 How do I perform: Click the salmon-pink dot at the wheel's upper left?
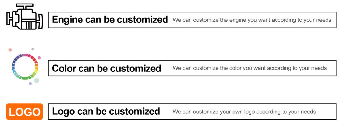(10, 50)
